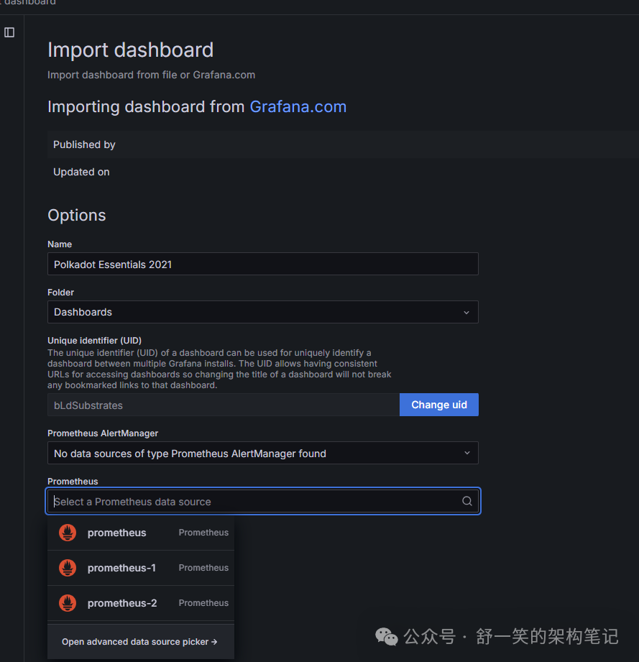Click the magnifier icon in Prometheus field

click(467, 502)
